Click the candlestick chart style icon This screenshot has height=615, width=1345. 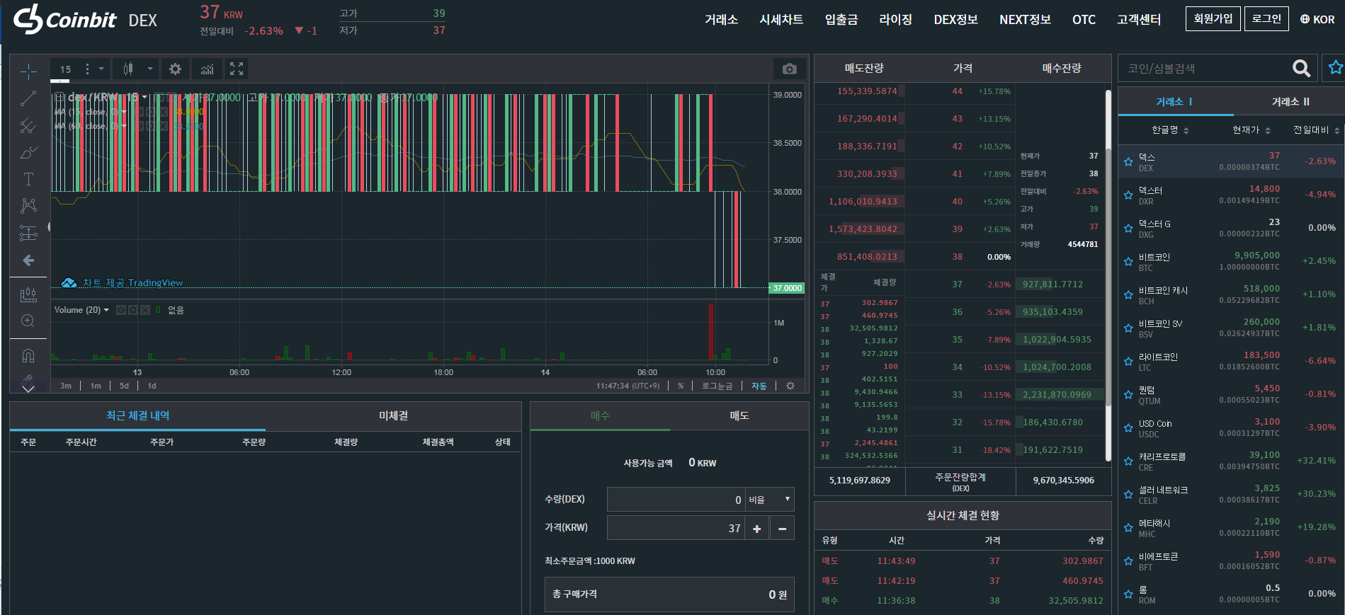click(x=128, y=69)
